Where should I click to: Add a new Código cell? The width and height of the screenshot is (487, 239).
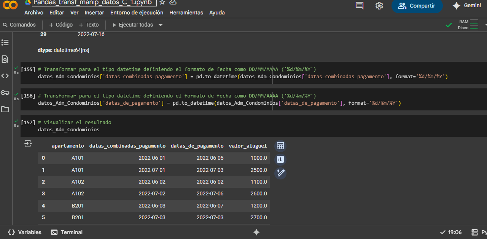pyautogui.click(x=61, y=25)
